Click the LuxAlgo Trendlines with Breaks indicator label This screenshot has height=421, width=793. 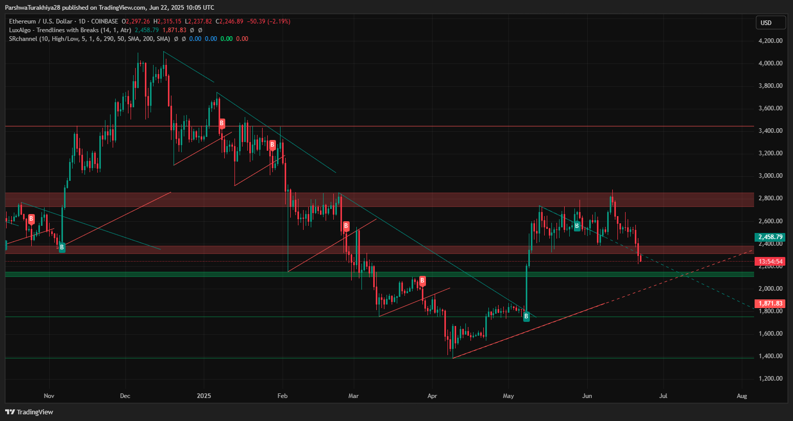70,30
